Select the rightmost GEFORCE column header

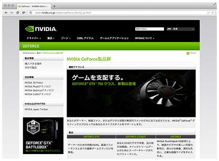(176, 137)
